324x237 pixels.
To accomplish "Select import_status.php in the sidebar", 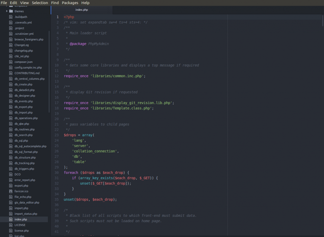I will [x=26, y=214].
